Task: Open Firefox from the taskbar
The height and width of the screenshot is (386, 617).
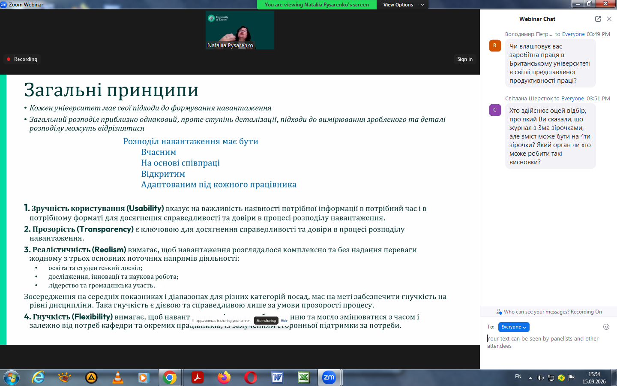Action: tap(224, 377)
